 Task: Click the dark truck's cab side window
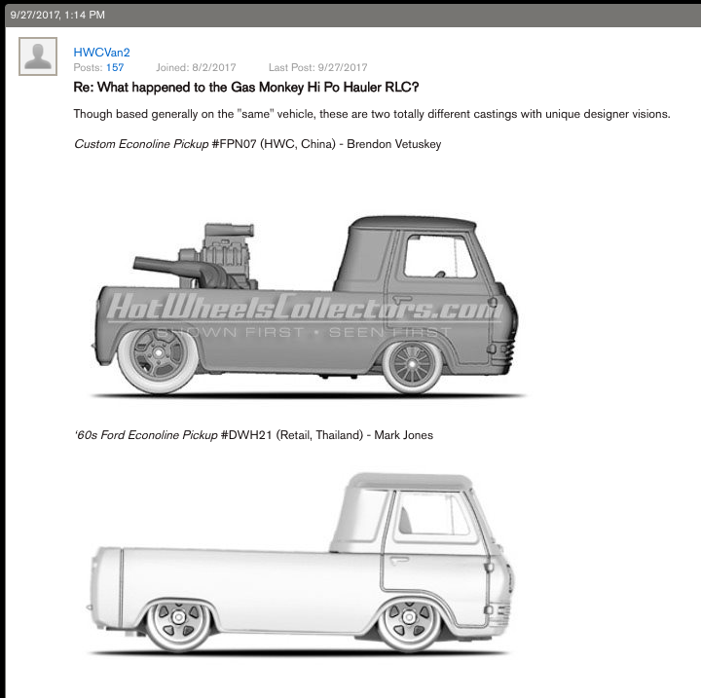438,255
